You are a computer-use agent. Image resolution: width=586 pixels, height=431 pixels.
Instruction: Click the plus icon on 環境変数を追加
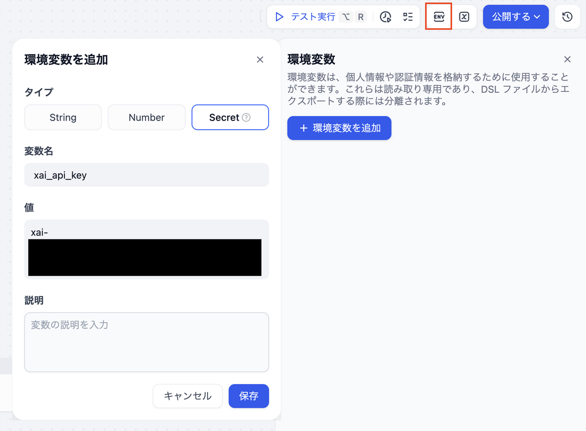304,128
